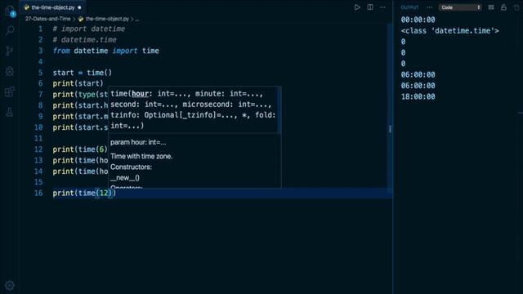Screen dimensions: 523x294
Task: Toggle output scroll lock
Action: tap(503, 7)
